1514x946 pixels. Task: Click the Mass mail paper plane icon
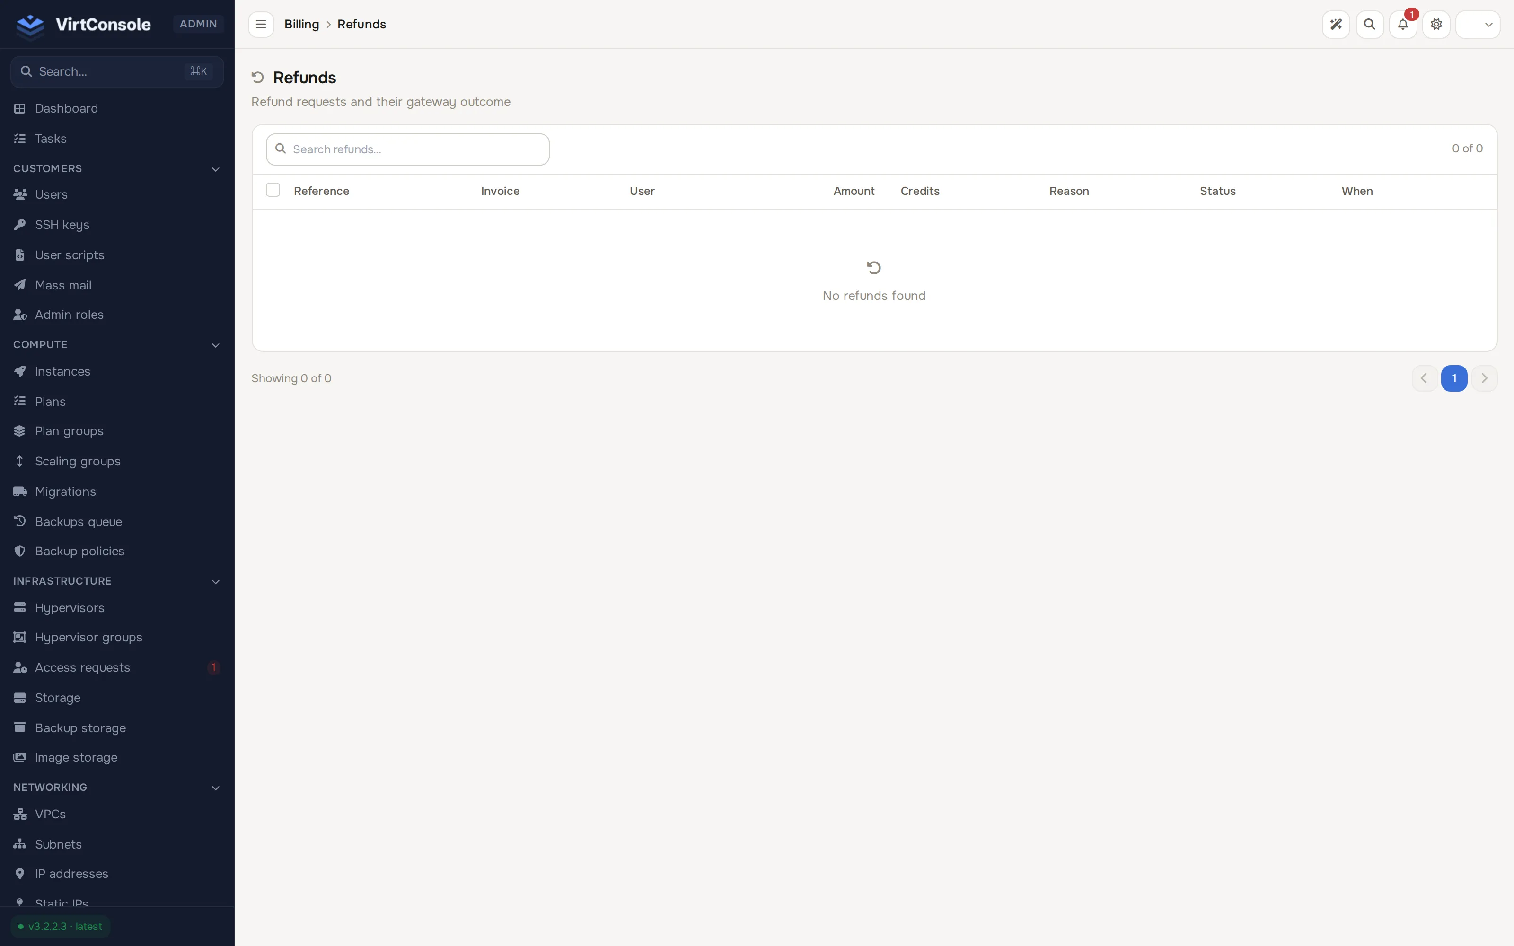click(x=20, y=285)
